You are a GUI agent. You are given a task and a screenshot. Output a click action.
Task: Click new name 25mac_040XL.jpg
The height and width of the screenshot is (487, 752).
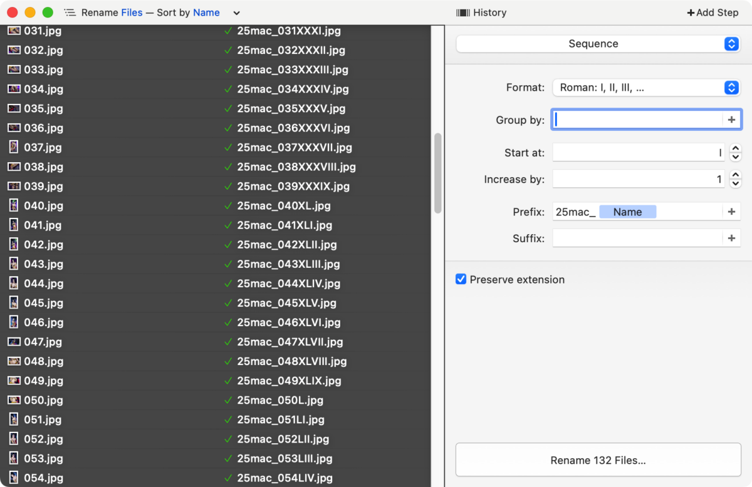pos(284,205)
